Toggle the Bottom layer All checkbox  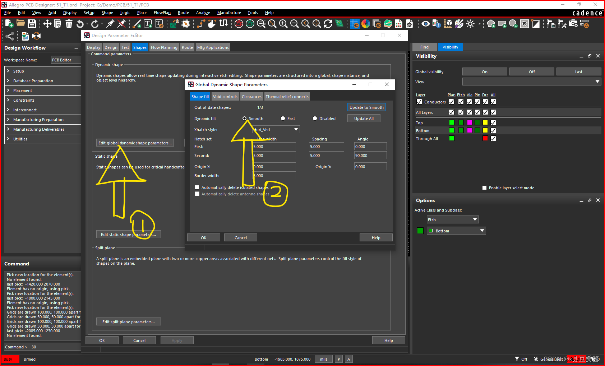click(x=493, y=131)
